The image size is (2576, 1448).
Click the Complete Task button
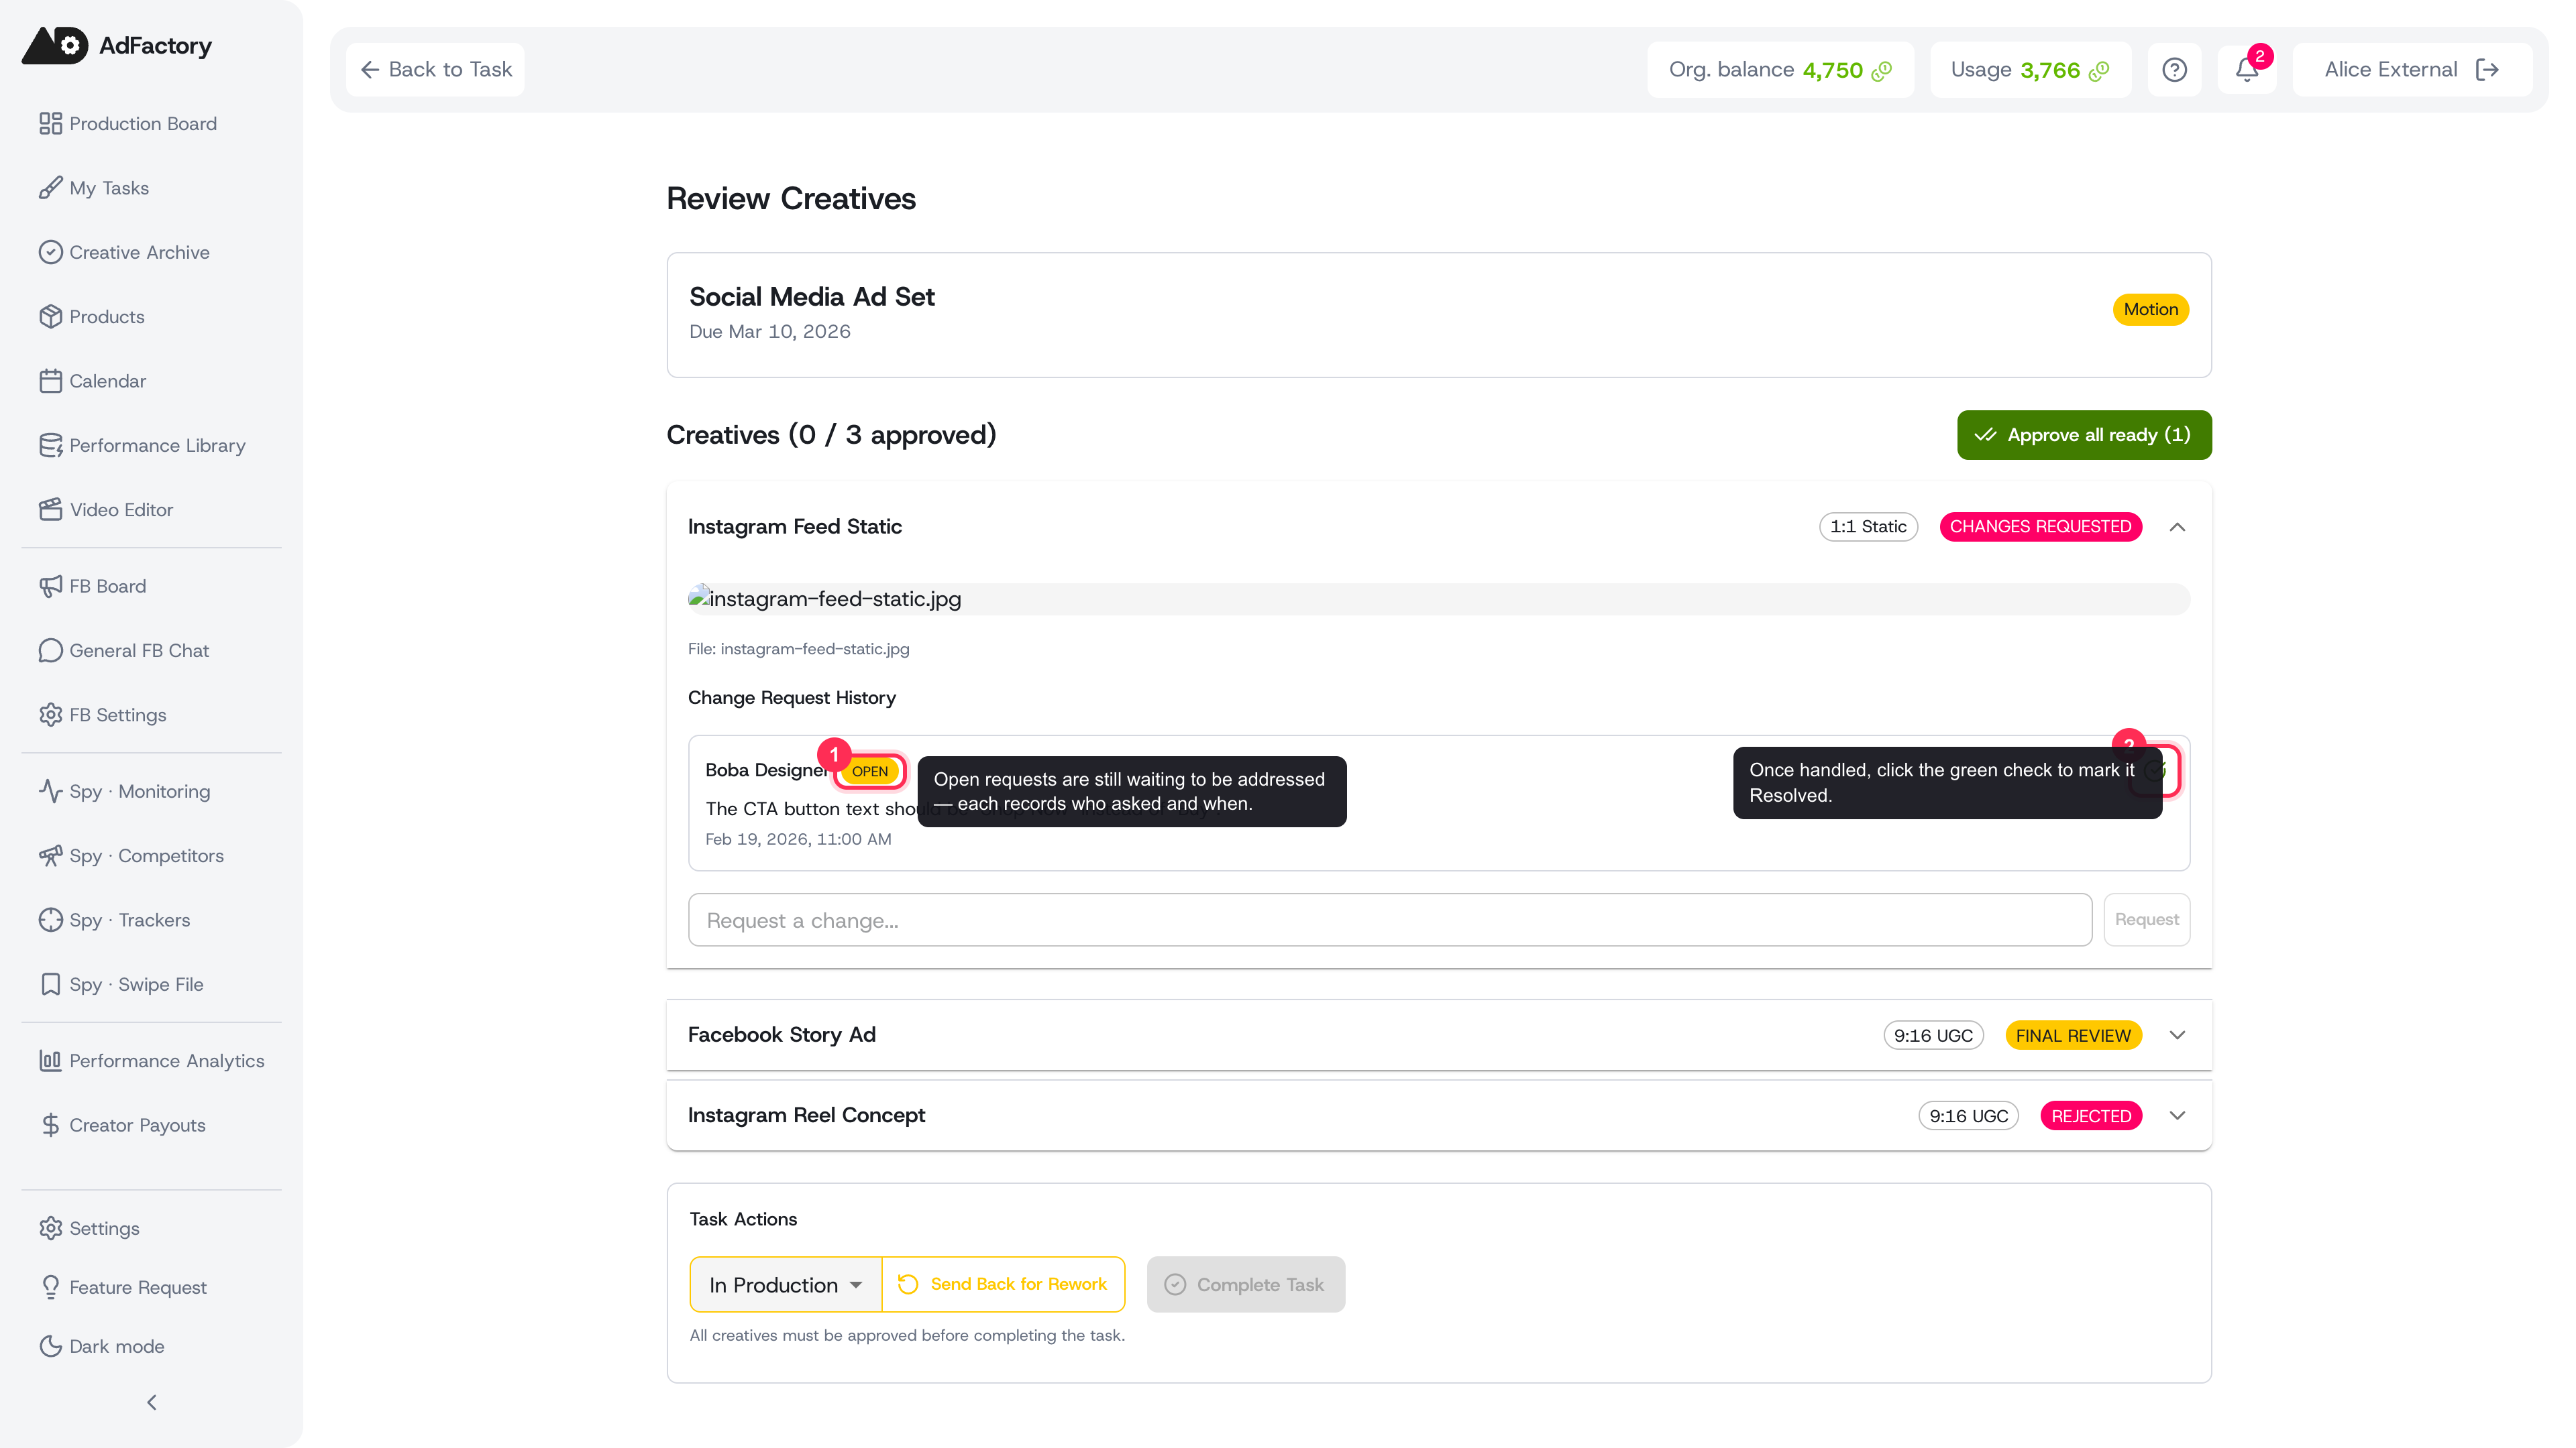[1246, 1285]
